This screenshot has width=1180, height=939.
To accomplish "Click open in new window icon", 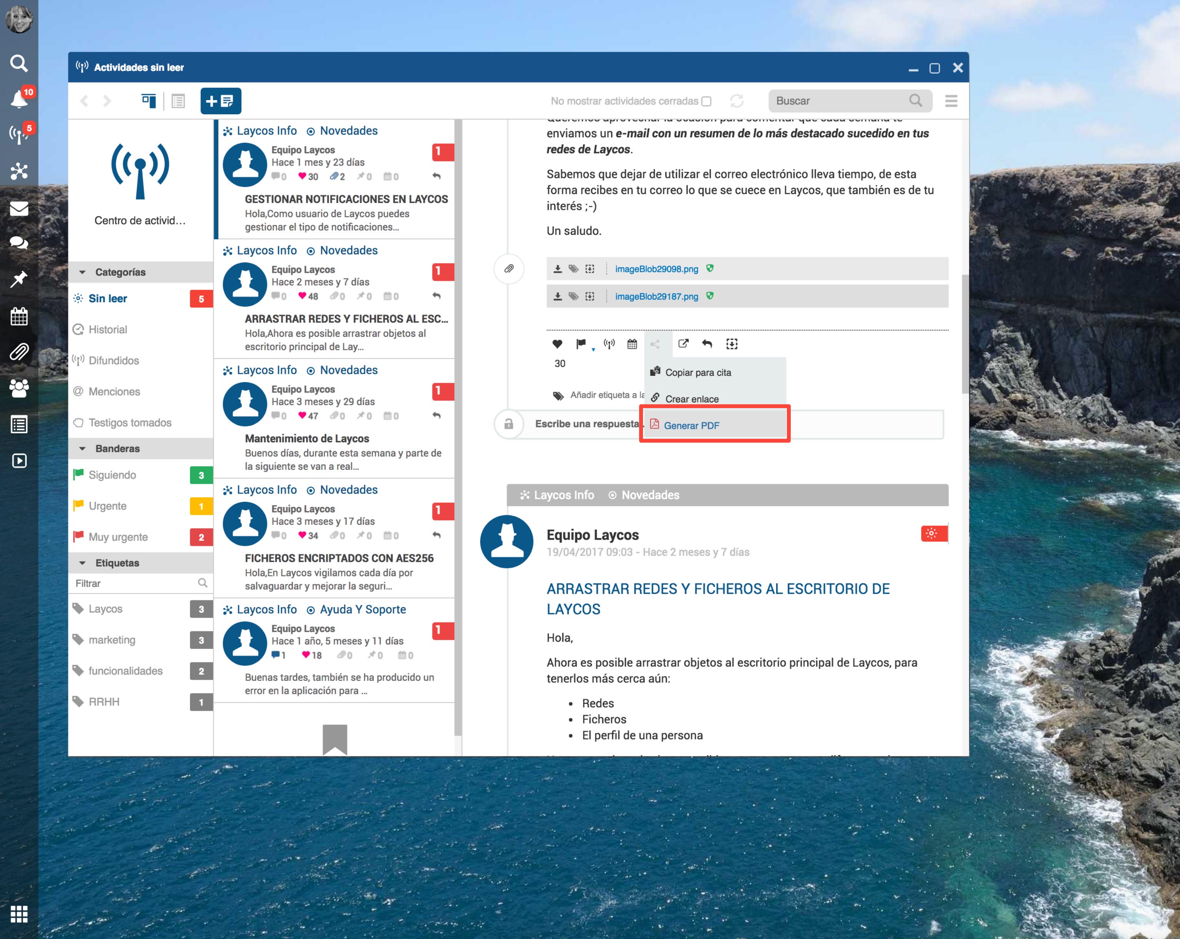I will (x=684, y=344).
